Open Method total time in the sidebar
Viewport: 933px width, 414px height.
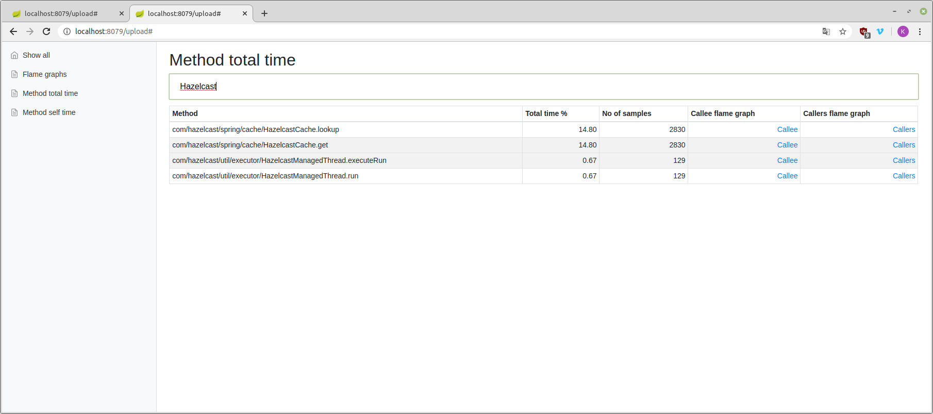pyautogui.click(x=50, y=93)
